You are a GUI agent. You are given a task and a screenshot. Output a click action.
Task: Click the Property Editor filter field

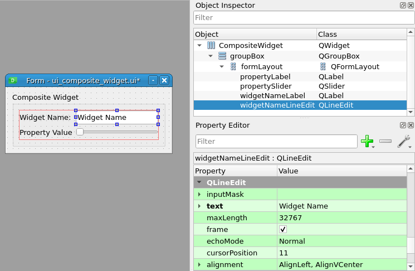pyautogui.click(x=276, y=142)
